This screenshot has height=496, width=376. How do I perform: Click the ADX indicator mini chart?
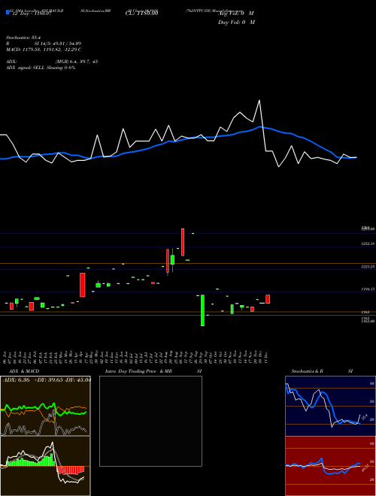(x=45, y=406)
